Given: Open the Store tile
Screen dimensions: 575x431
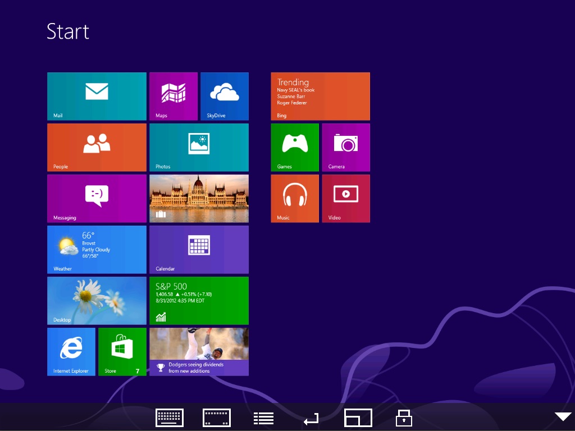Looking at the screenshot, I should [122, 352].
